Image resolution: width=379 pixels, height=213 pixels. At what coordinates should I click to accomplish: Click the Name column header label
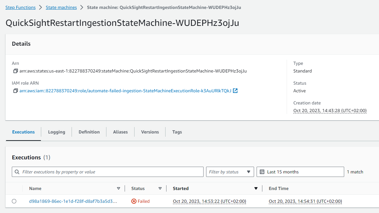(35, 188)
